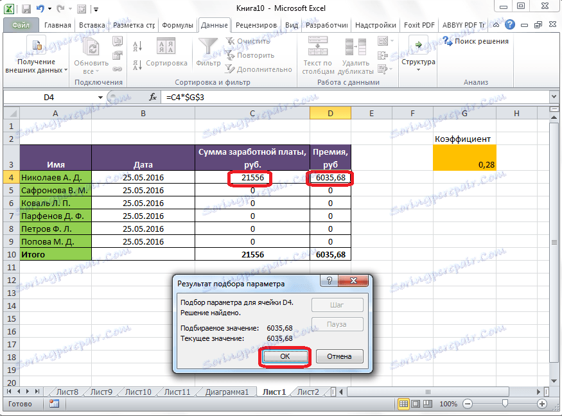The width and height of the screenshot is (562, 416).
Task: Expand the Name Box dropdown arrow
Action: (x=100, y=97)
